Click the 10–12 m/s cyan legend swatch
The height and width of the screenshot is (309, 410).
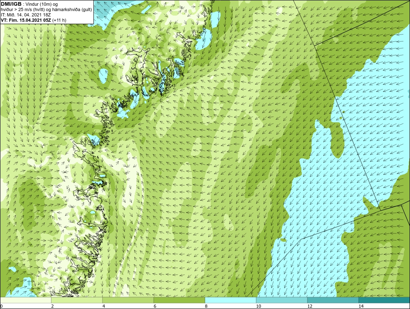(x=282, y=300)
